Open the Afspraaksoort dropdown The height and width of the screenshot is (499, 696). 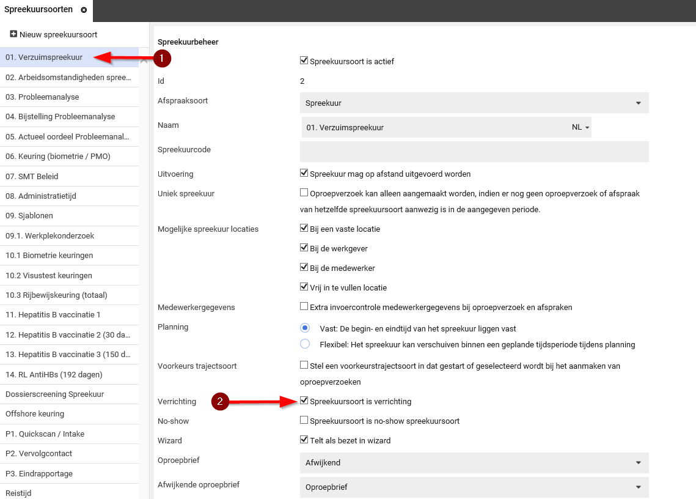[474, 103]
